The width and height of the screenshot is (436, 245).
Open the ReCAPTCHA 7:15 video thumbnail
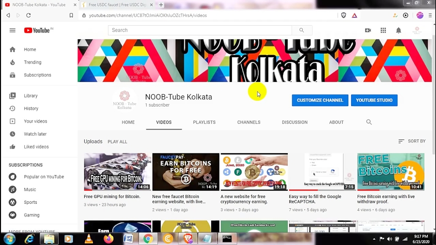tap(322, 172)
